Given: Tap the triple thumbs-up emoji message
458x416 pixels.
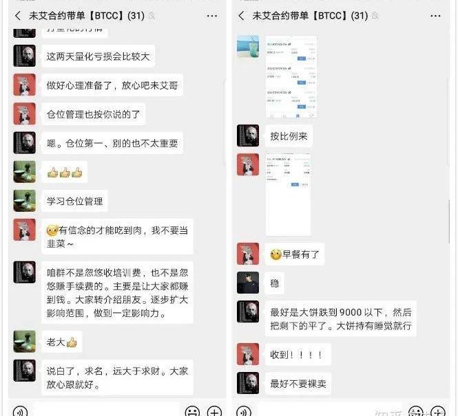Looking at the screenshot, I should 65,173.
